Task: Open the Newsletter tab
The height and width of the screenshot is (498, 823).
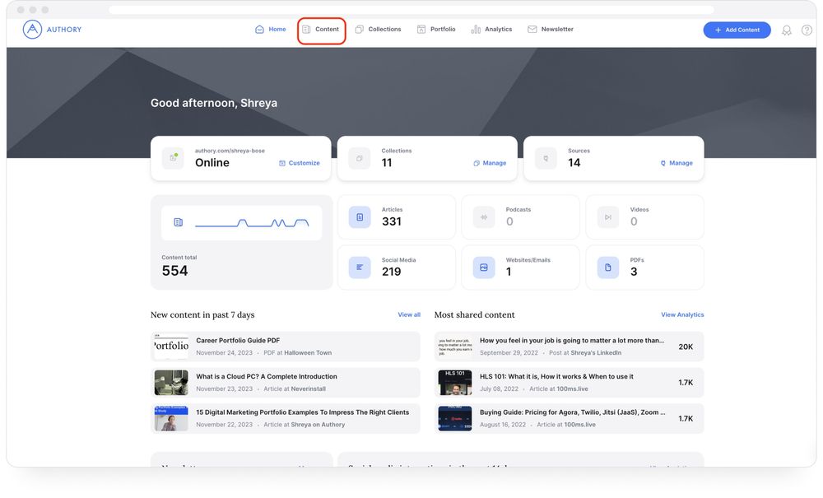Action: pos(551,30)
